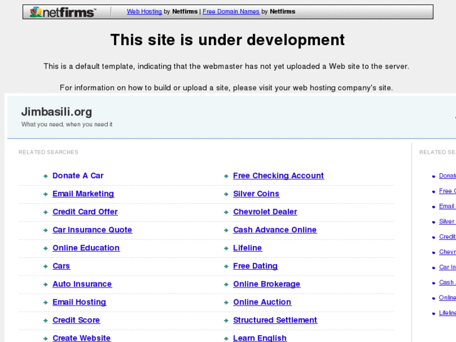Viewport: 456px width, 342px height.
Task: Open the Online Brokerage link
Action: coord(267,284)
